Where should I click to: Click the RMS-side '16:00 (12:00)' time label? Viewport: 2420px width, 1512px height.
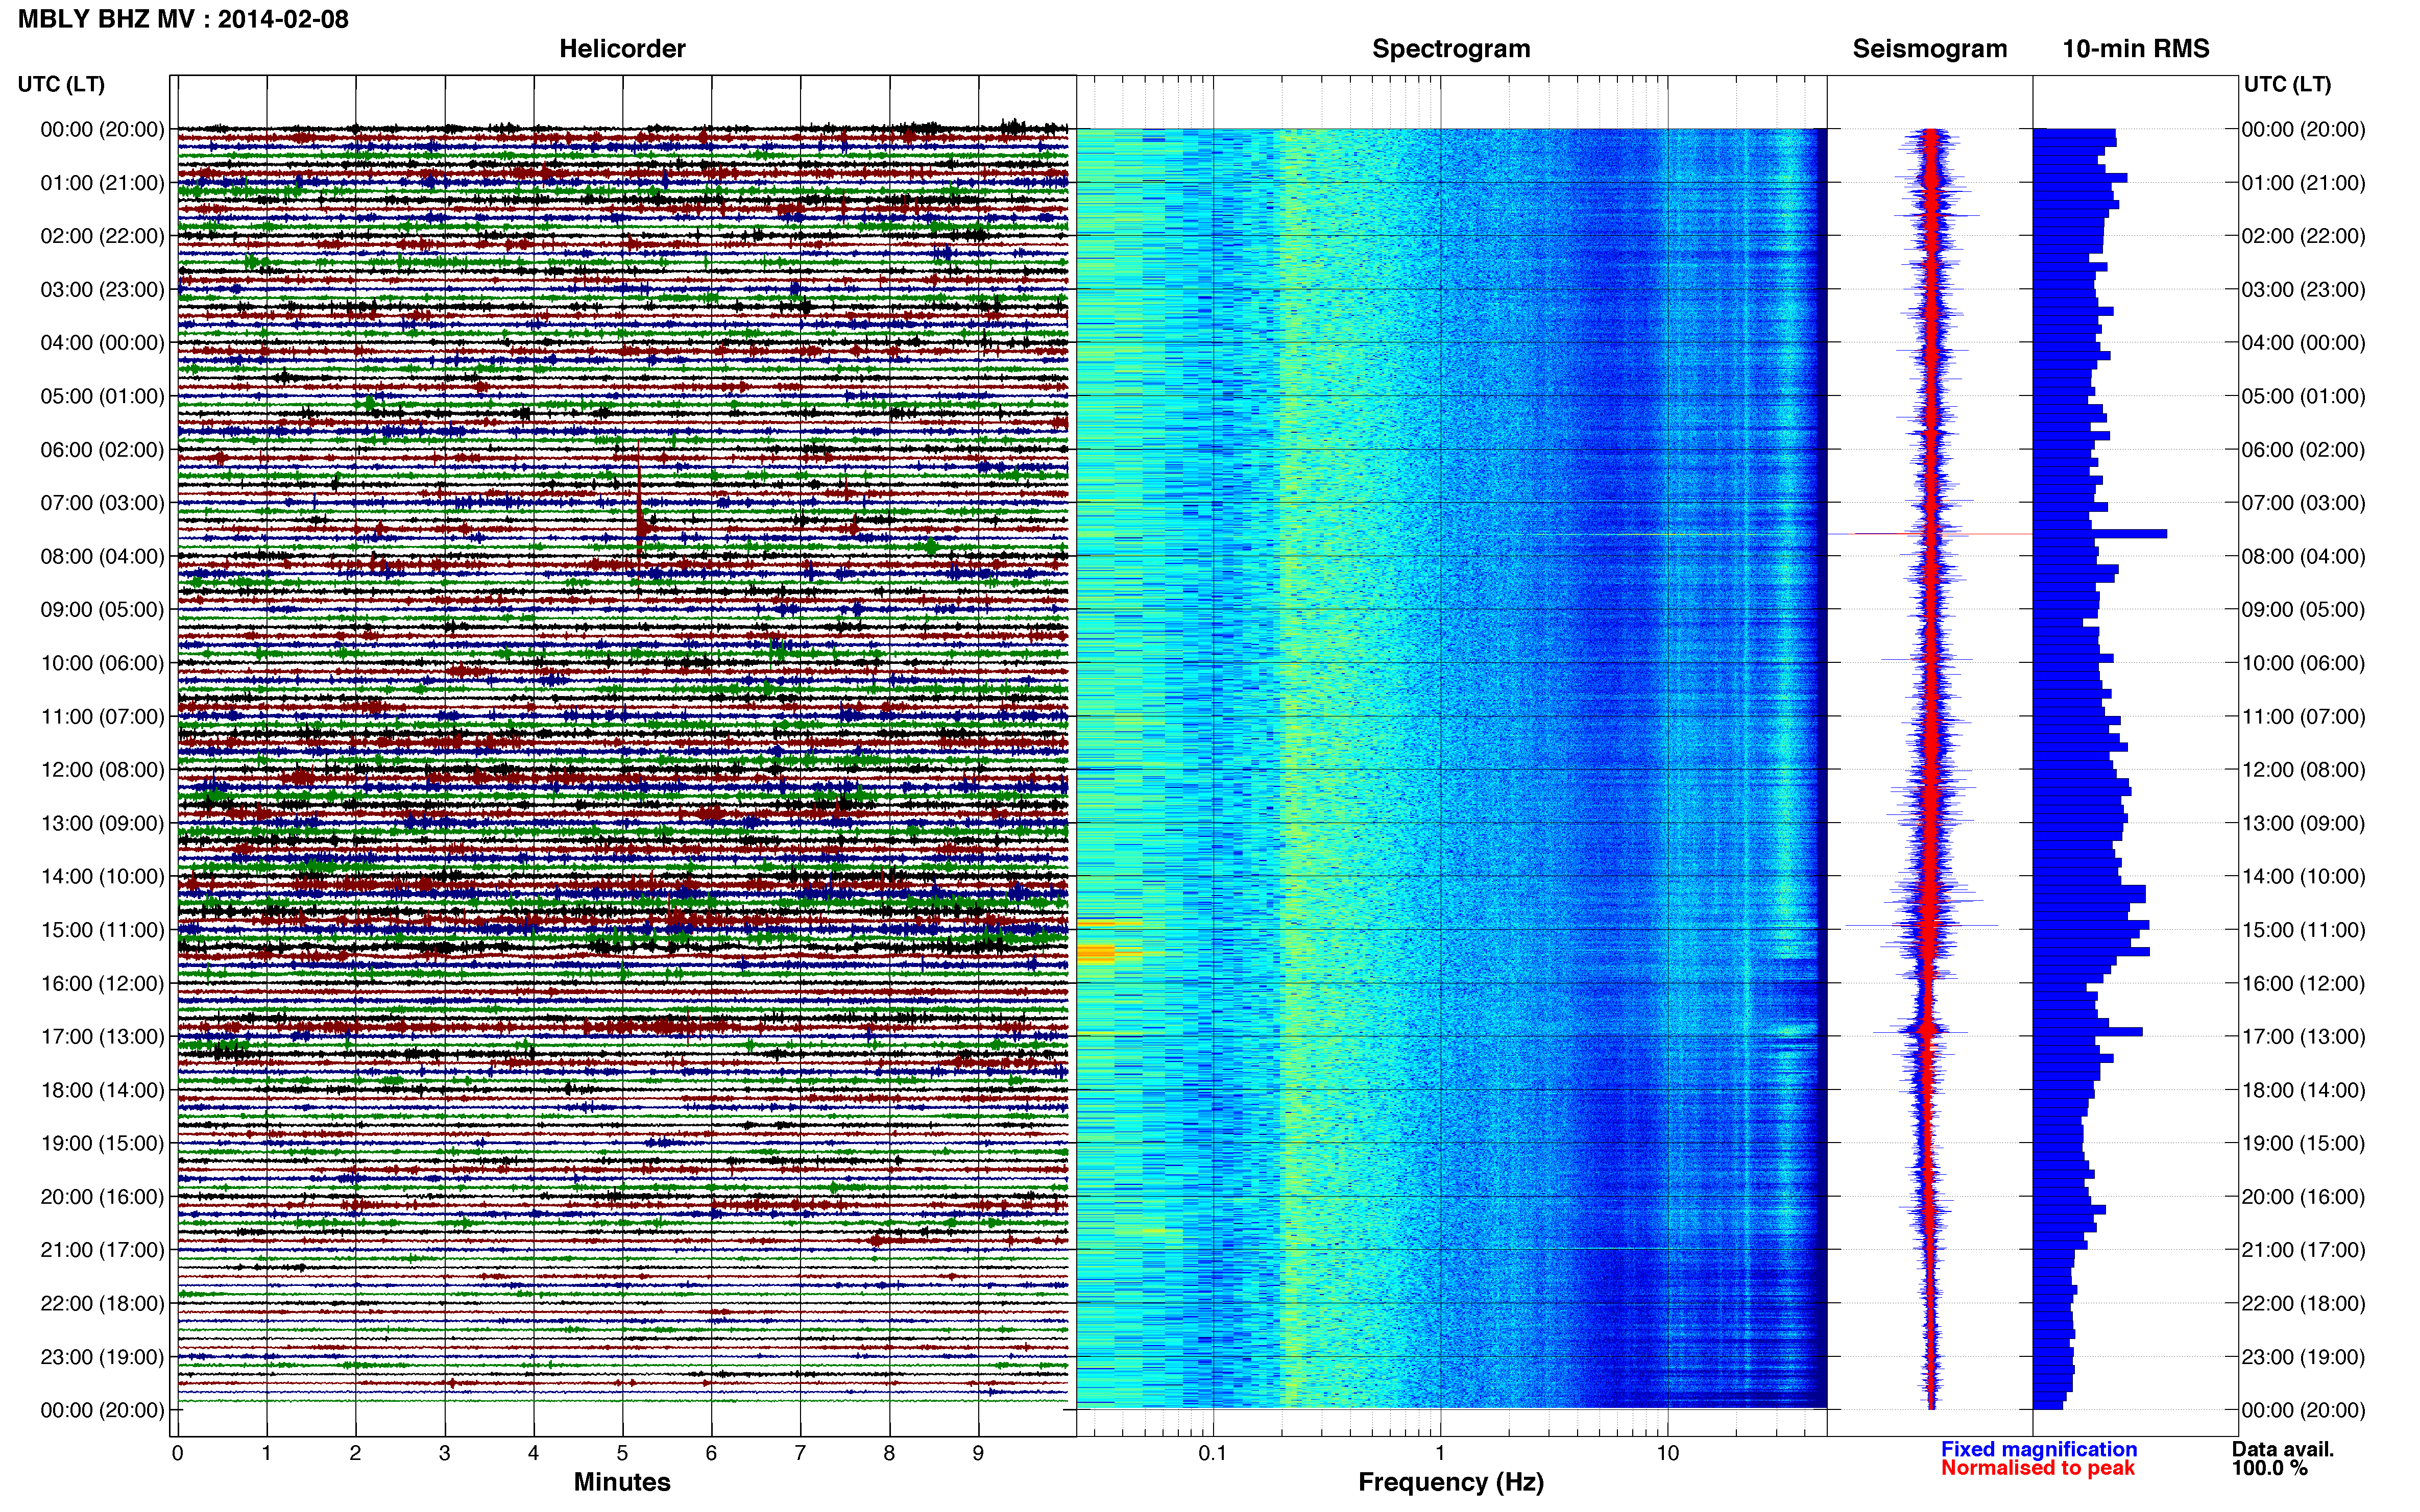pyautogui.click(x=2304, y=984)
